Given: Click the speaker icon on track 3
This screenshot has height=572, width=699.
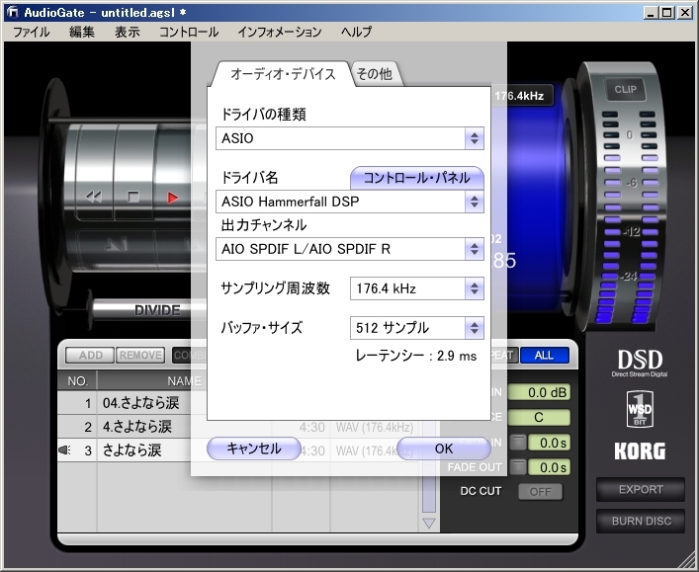Looking at the screenshot, I should (64, 450).
